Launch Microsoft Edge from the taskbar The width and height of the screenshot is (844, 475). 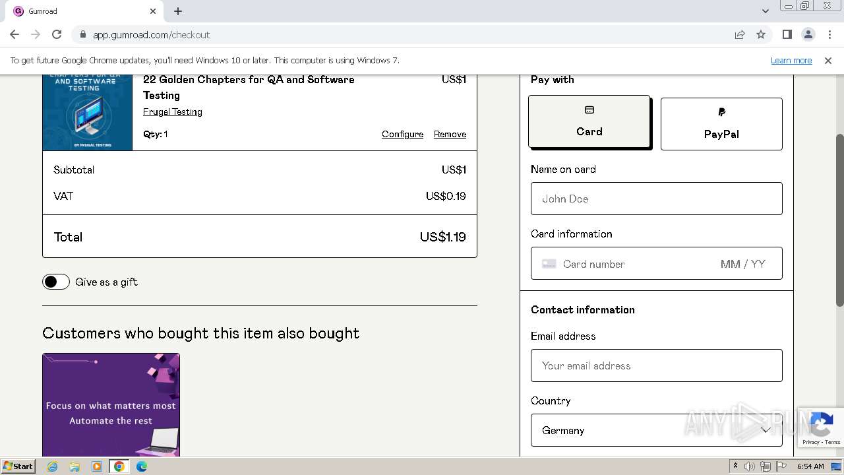(142, 466)
